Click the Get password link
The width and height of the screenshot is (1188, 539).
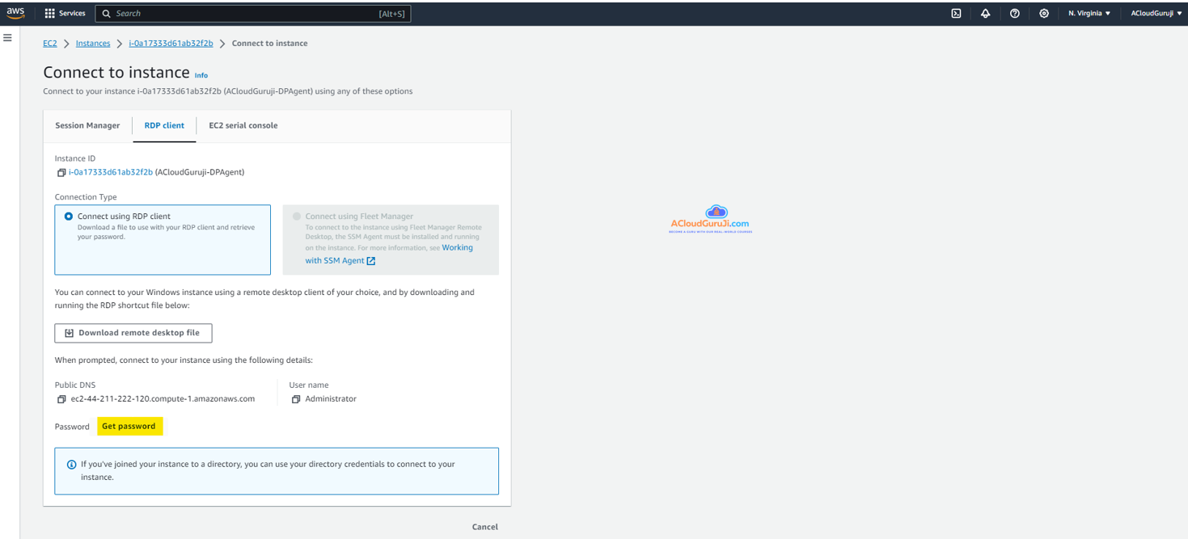129,427
